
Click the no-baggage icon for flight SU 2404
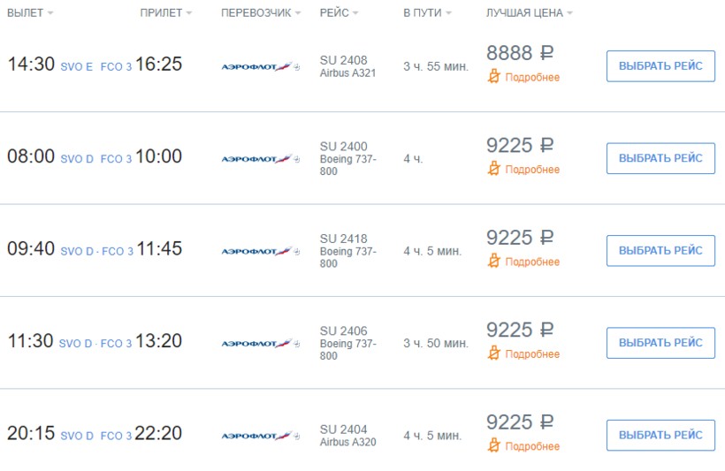[494, 446]
